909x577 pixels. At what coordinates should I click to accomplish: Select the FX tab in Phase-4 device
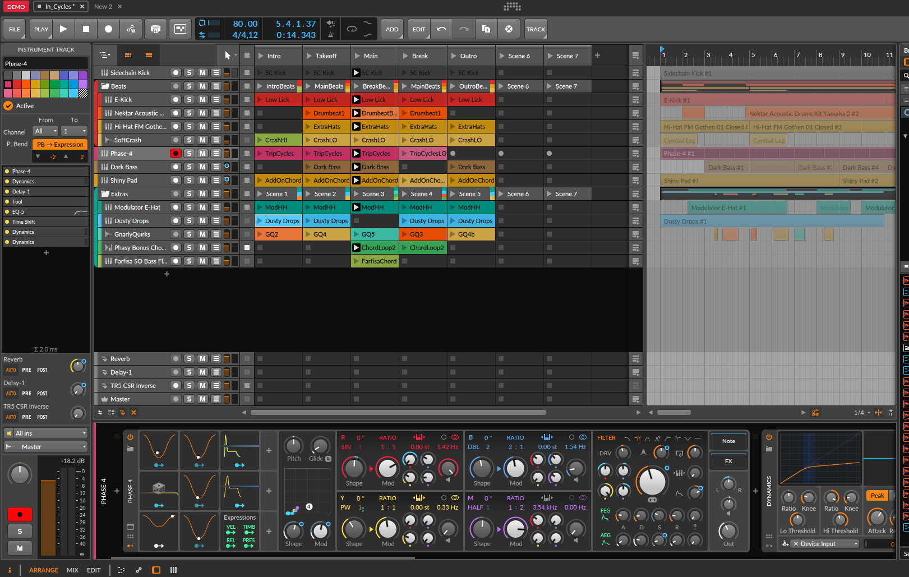click(x=728, y=461)
